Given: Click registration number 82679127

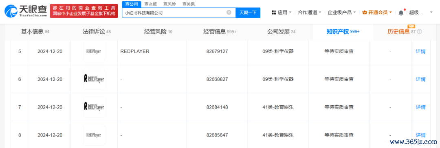Looking at the screenshot, I should click(217, 52).
